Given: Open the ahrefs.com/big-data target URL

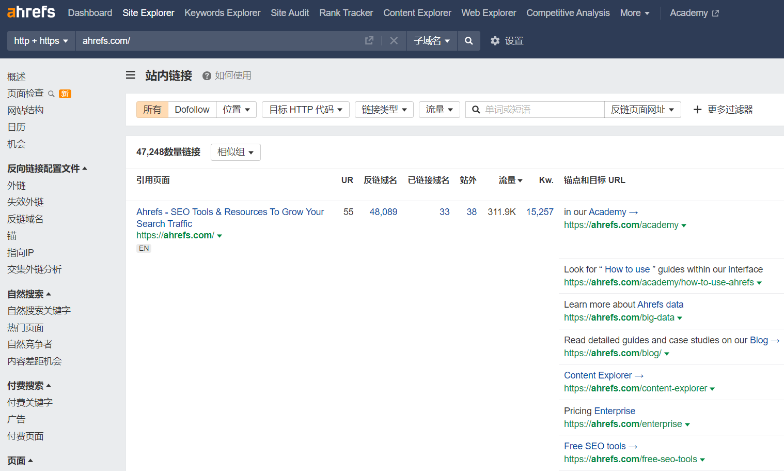Looking at the screenshot, I should point(619,317).
